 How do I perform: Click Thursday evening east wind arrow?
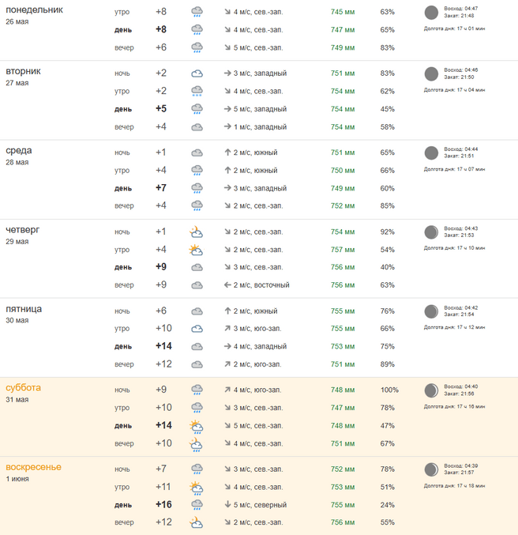(226, 285)
